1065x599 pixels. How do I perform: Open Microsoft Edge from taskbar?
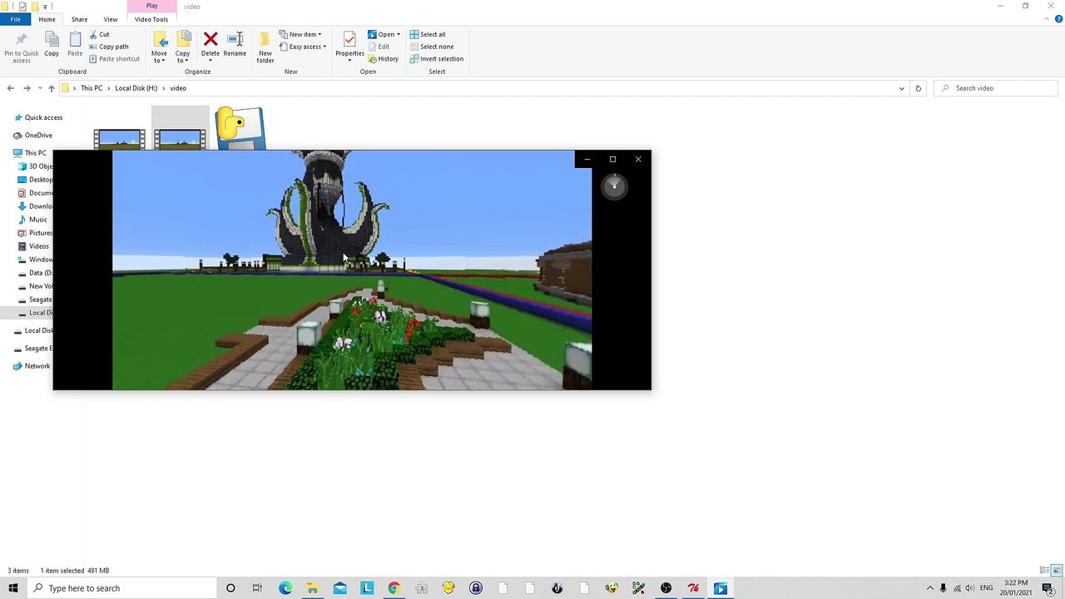click(285, 588)
